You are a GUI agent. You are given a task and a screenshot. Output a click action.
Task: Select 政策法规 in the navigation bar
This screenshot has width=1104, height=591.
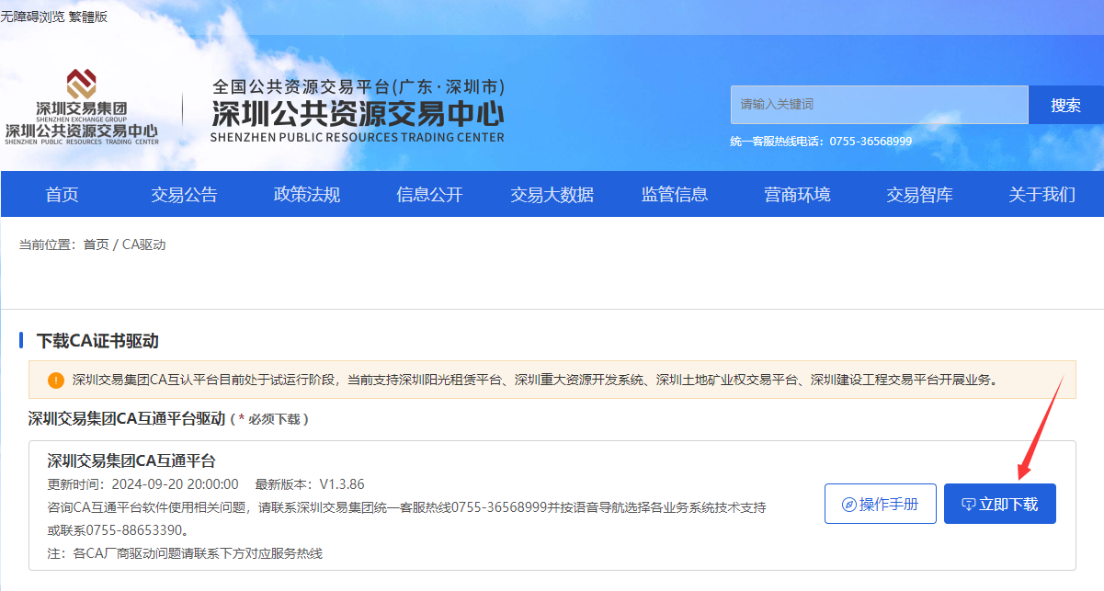[x=307, y=194]
